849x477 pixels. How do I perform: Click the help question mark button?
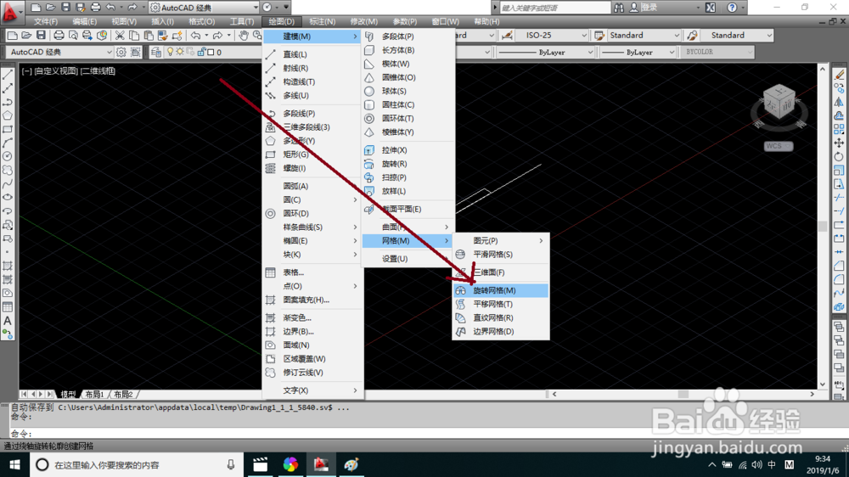[732, 8]
